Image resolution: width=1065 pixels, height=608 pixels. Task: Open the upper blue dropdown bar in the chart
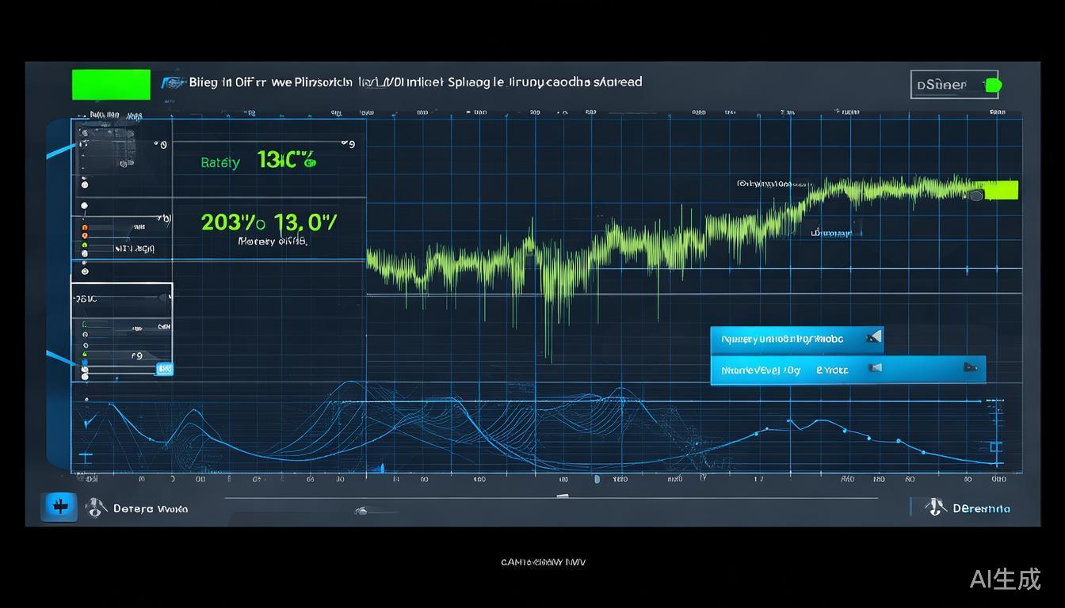tap(796, 339)
